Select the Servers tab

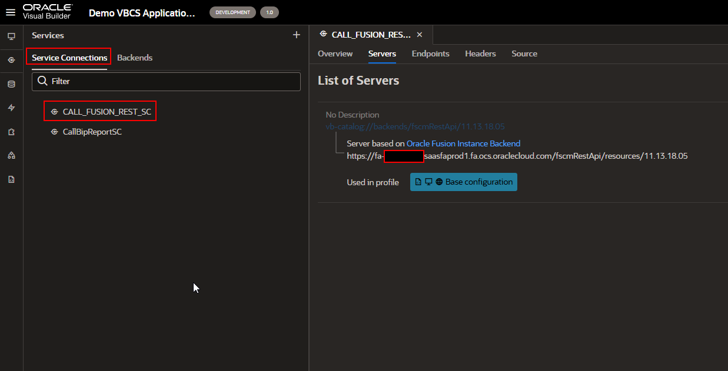point(382,54)
